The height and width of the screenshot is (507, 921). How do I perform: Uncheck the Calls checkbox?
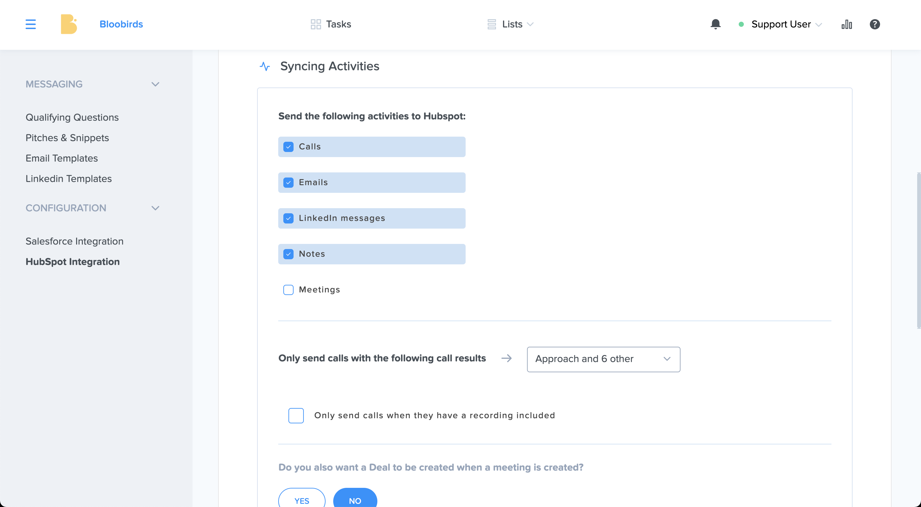pos(288,147)
